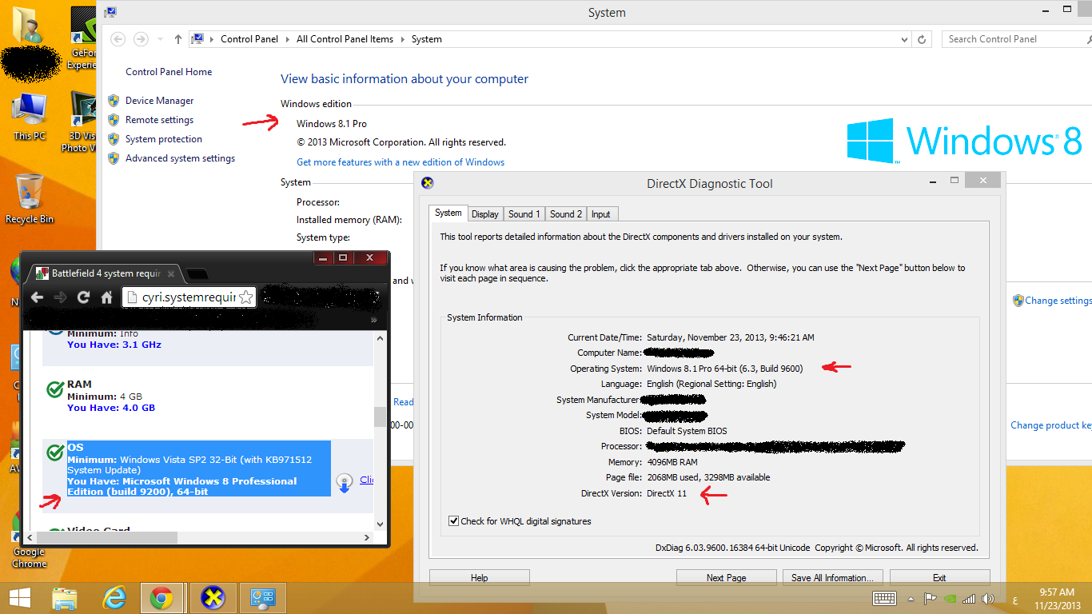Click the Next Page button
Screen dimensions: 1092x614
pos(726,577)
